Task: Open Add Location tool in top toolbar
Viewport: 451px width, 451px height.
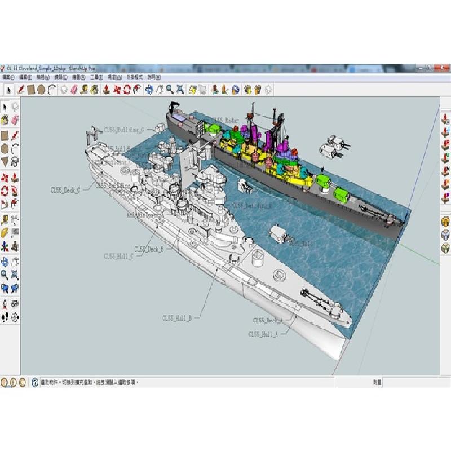Action: coord(192,90)
